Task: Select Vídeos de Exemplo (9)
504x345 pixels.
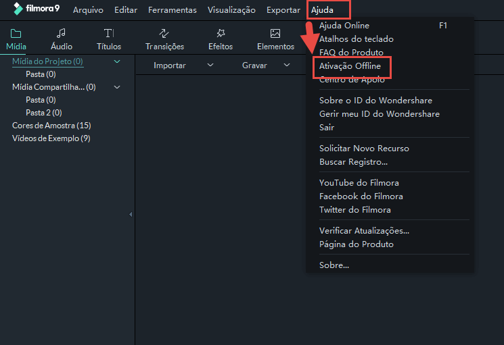Action: click(51, 138)
